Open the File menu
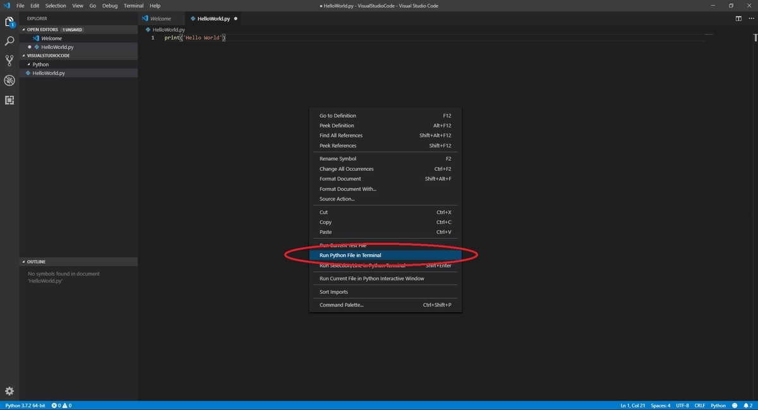 [x=20, y=6]
